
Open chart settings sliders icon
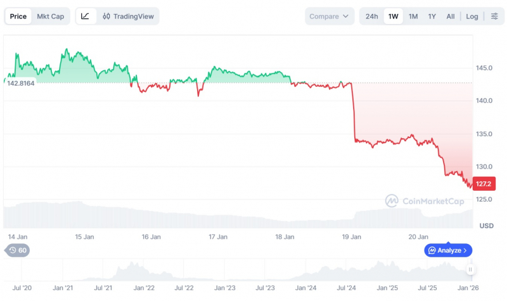(494, 16)
